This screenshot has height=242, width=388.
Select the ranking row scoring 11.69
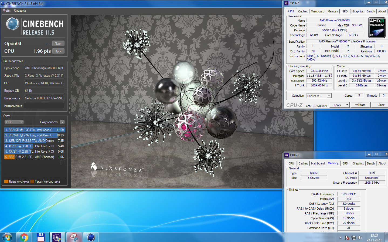pos(35,130)
